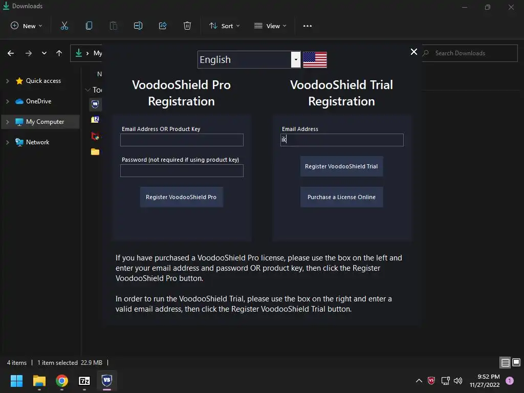The width and height of the screenshot is (524, 393).
Task: Click the Downloads icon in address bar
Action: 78,53
